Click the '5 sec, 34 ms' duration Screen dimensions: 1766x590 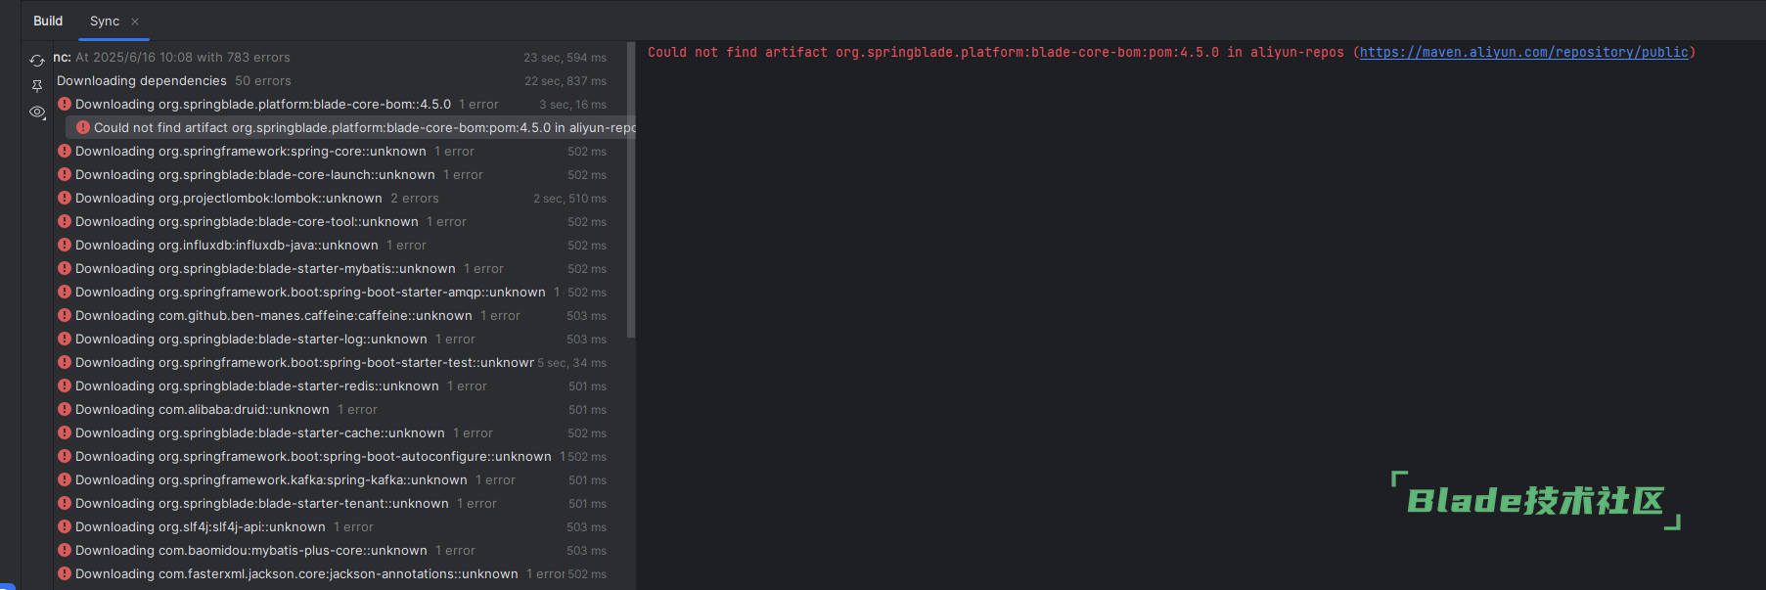pyautogui.click(x=571, y=363)
